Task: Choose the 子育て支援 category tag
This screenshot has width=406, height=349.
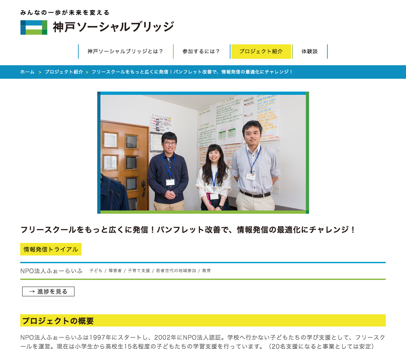Action: point(139,271)
